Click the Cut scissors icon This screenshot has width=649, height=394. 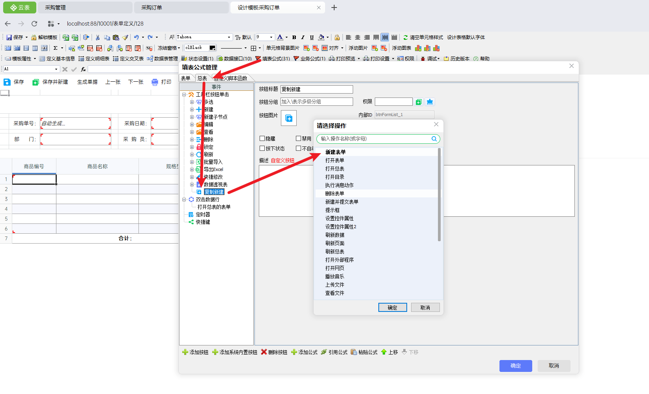tap(98, 38)
